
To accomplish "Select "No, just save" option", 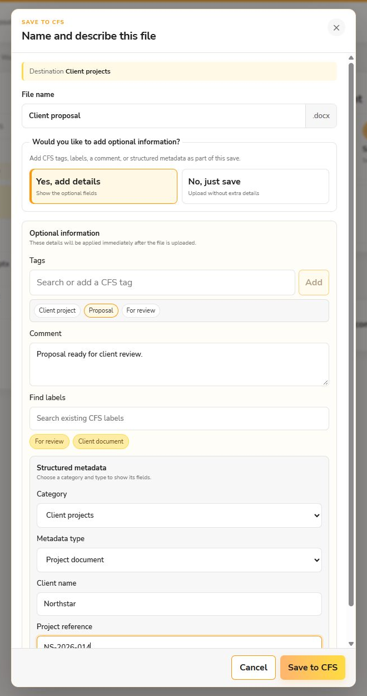I will click(x=255, y=186).
